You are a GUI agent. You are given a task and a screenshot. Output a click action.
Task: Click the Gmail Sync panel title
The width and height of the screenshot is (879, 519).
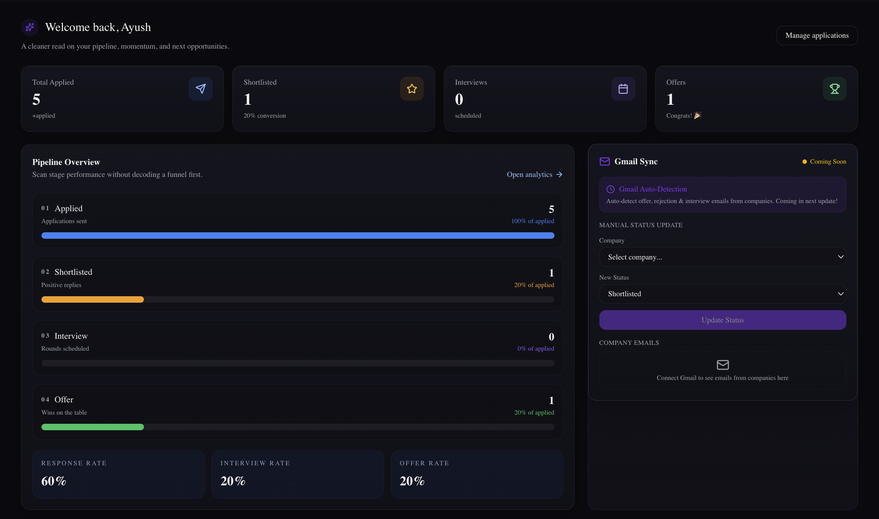click(x=636, y=162)
